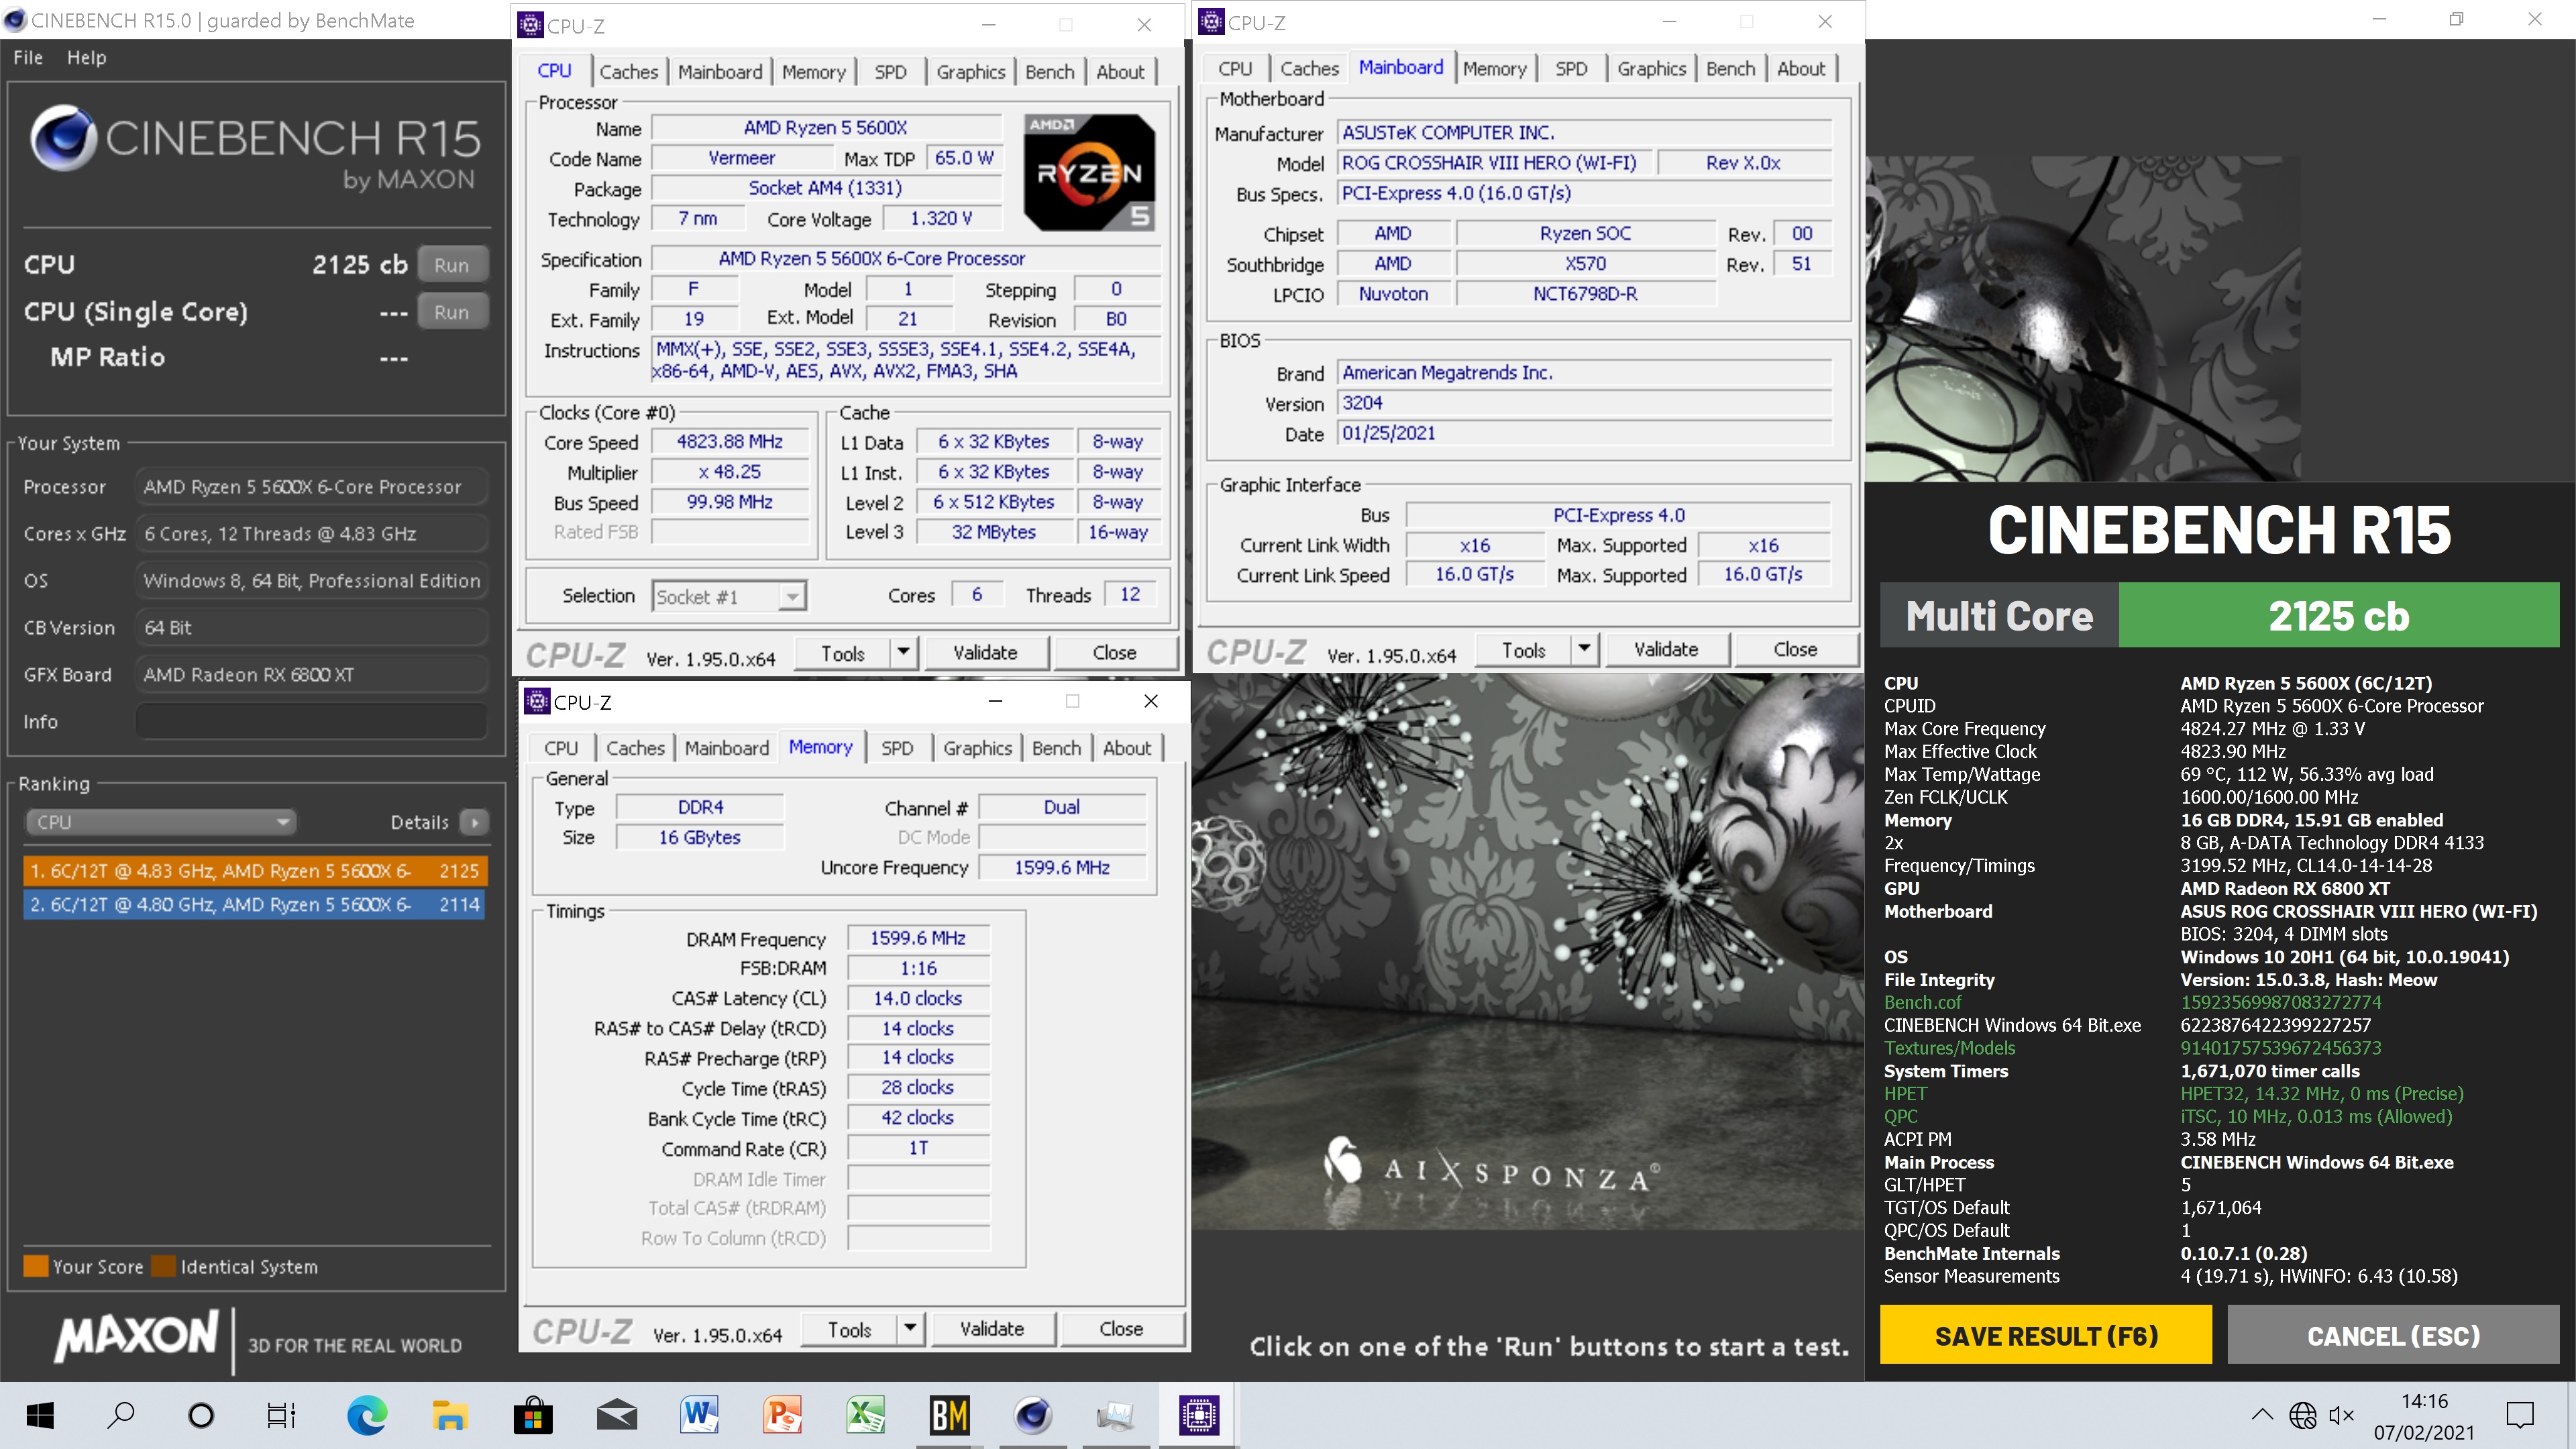This screenshot has height=1449, width=2576.
Task: Open Windows Start menu
Action: [40, 1415]
